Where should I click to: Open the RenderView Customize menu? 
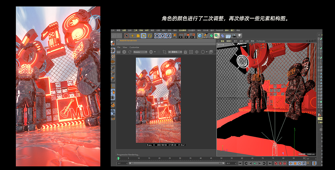tap(134, 47)
